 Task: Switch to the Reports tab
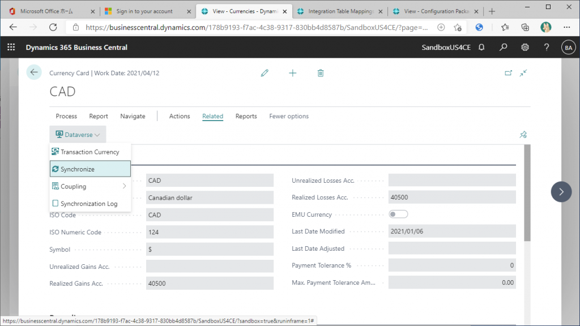(246, 116)
